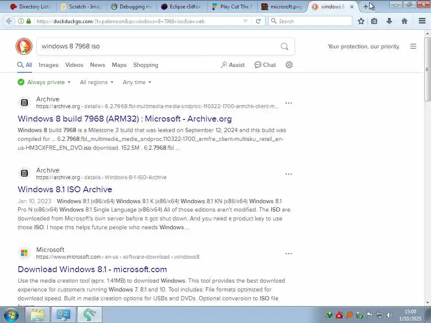Expand the All regions filter
This screenshot has height=323, width=431.
click(97, 82)
